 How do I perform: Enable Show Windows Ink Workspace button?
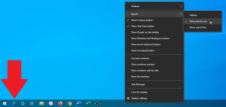click(154, 38)
